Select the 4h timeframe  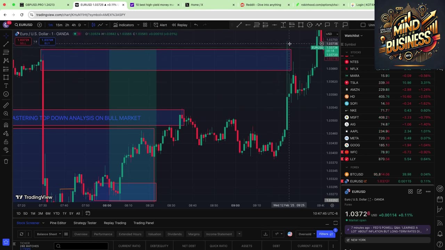pos(74,25)
